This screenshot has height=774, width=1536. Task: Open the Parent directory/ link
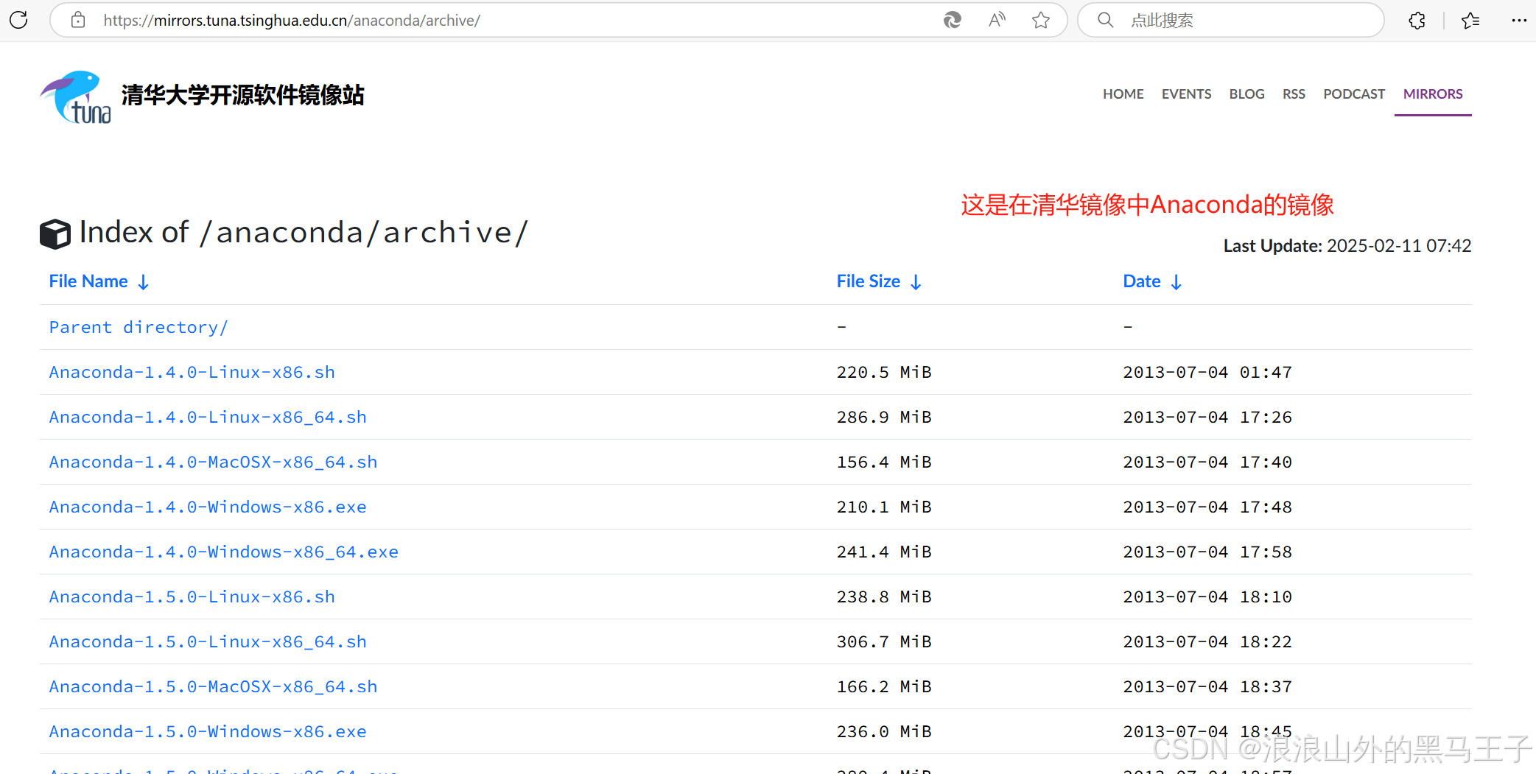[x=138, y=327]
